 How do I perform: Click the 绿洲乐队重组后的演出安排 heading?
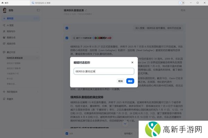coord(87,97)
